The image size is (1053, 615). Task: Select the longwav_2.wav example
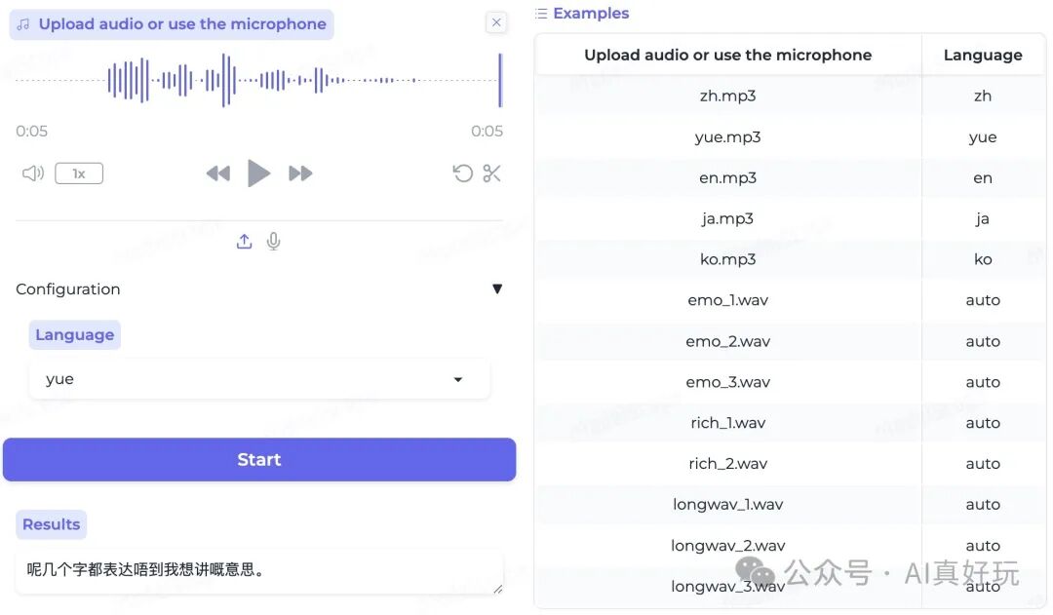[727, 545]
